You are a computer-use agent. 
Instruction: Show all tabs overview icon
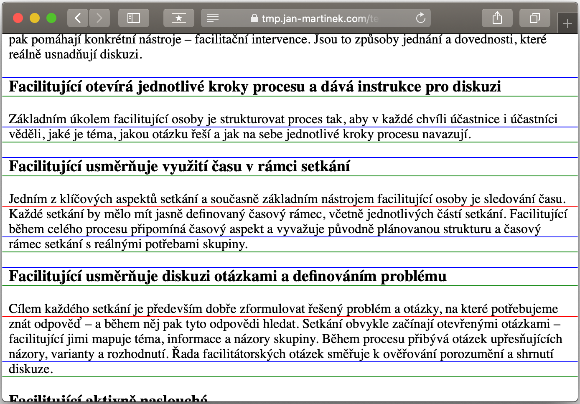[x=534, y=18]
